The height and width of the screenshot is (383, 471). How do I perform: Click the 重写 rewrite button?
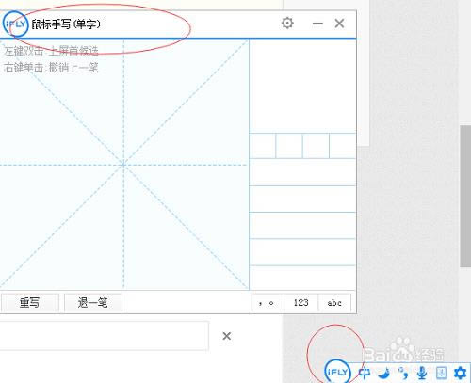click(x=29, y=302)
